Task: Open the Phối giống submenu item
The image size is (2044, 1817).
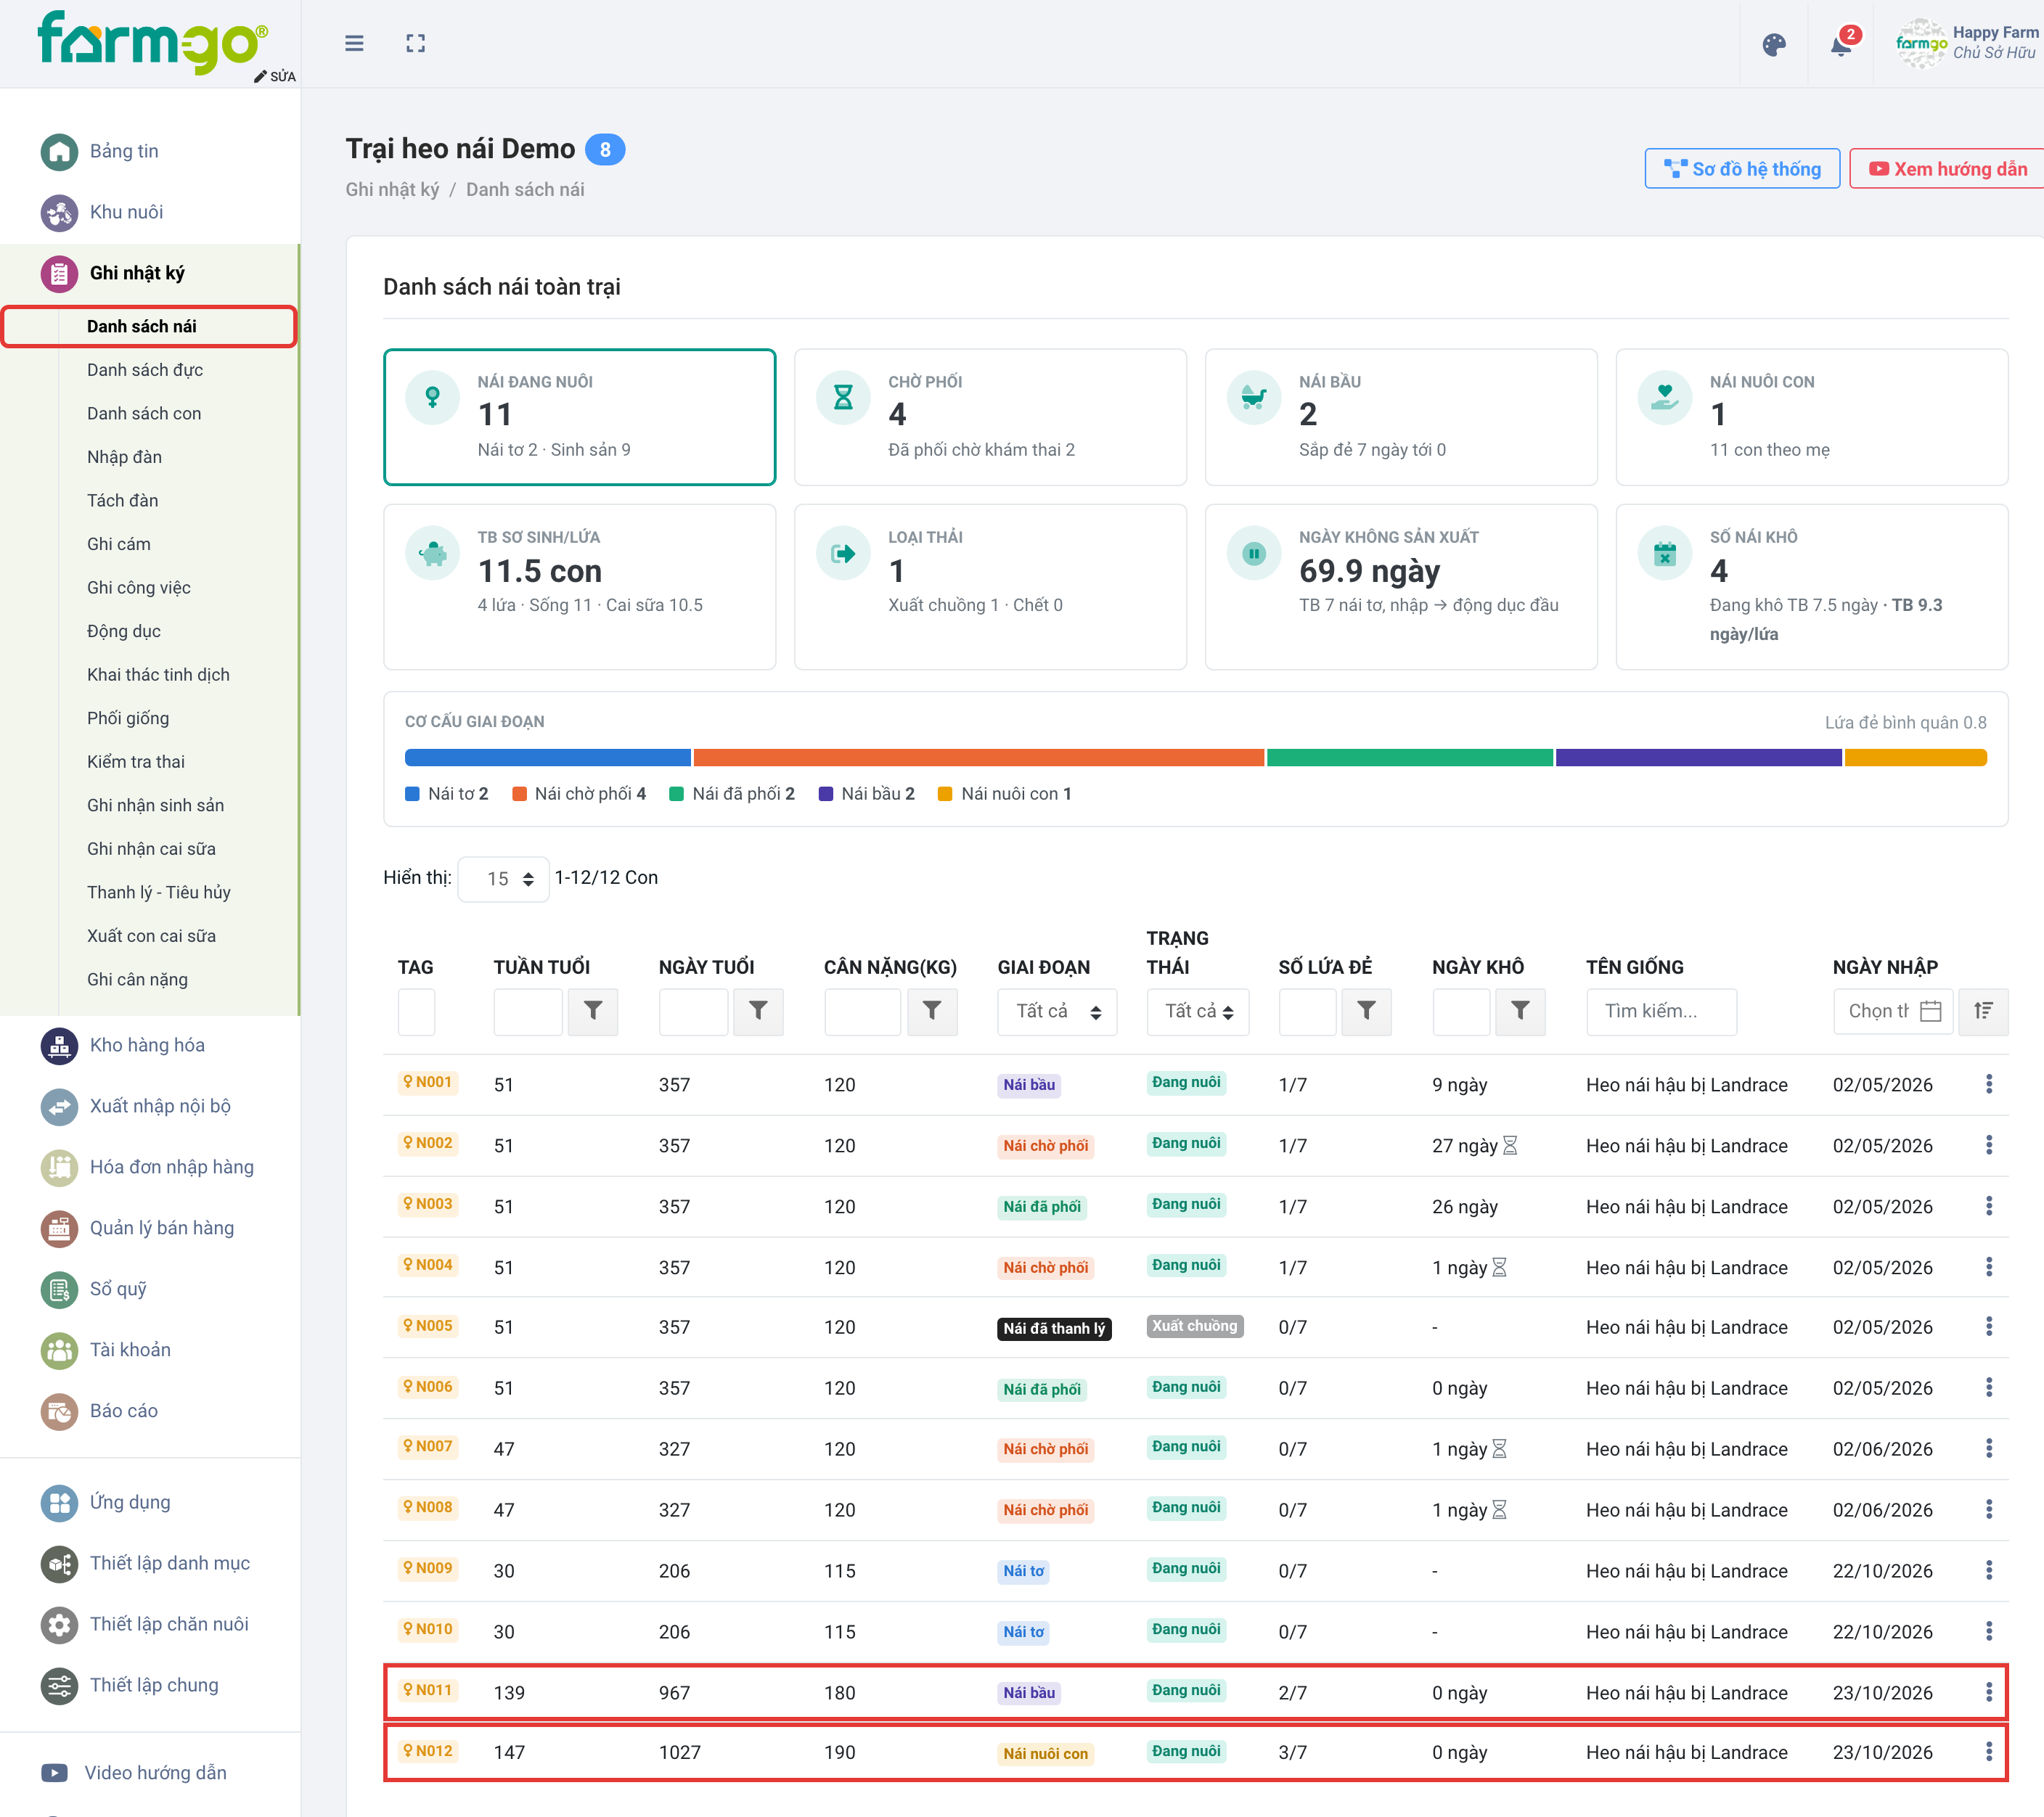Action: [x=128, y=718]
